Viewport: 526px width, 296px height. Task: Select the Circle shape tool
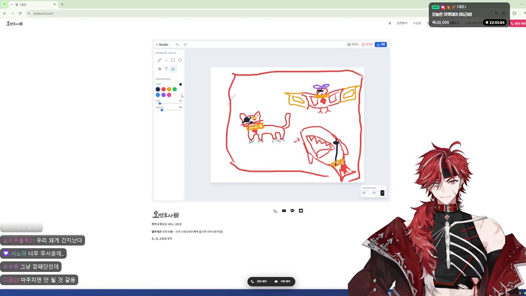coord(180,60)
